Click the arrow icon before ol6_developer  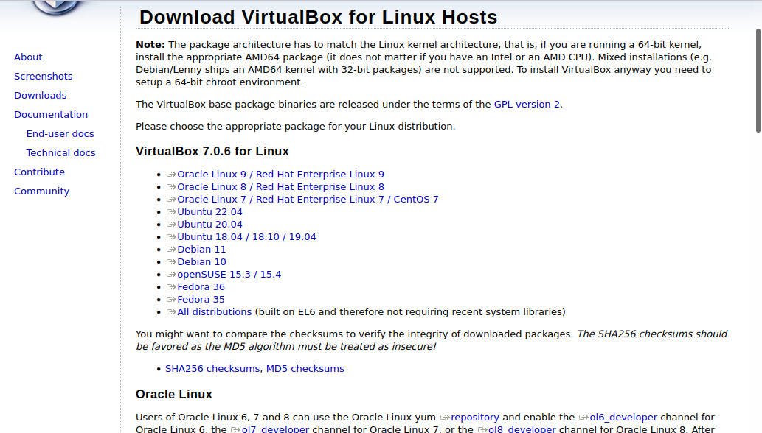(585, 417)
